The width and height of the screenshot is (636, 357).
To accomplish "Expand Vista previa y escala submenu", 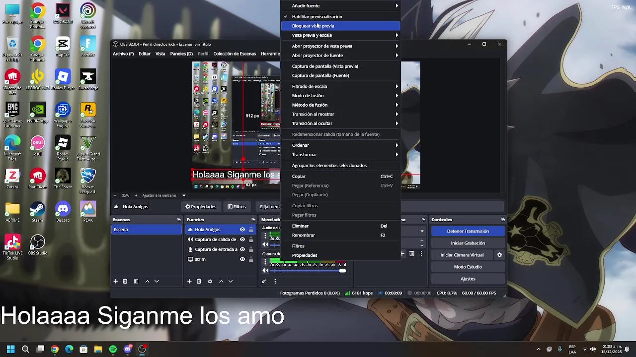I will (341, 35).
